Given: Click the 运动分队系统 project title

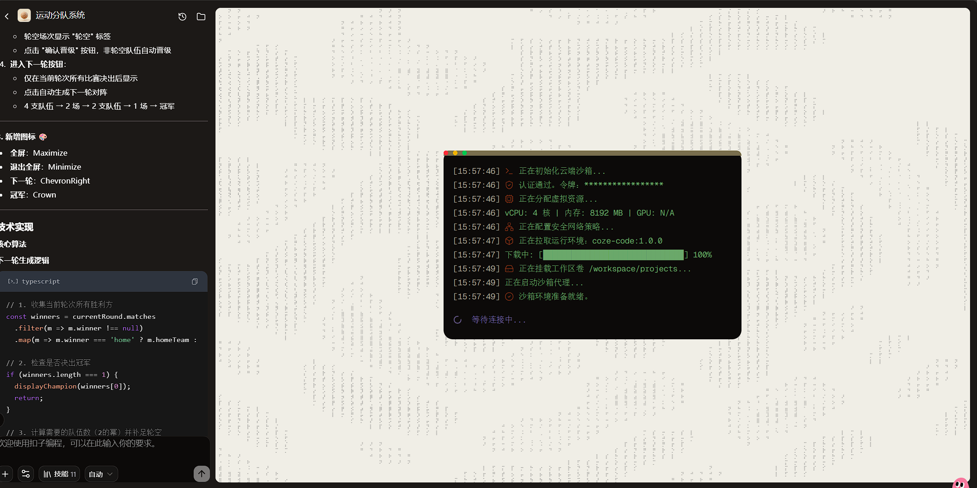Looking at the screenshot, I should click(x=61, y=15).
